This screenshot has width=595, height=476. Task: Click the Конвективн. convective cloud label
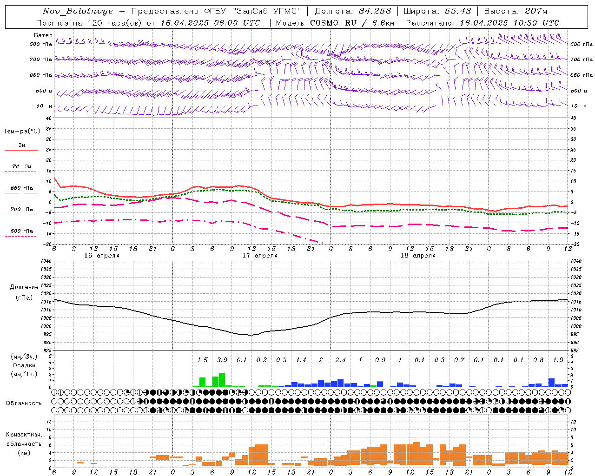[x=24, y=435]
